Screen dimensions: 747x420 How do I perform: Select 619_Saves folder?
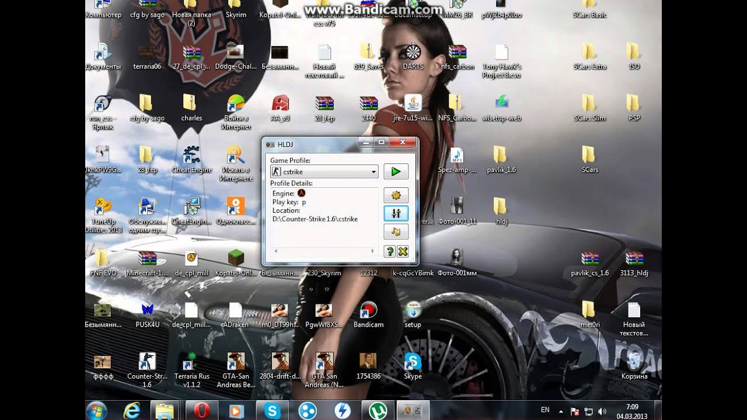[x=369, y=57]
